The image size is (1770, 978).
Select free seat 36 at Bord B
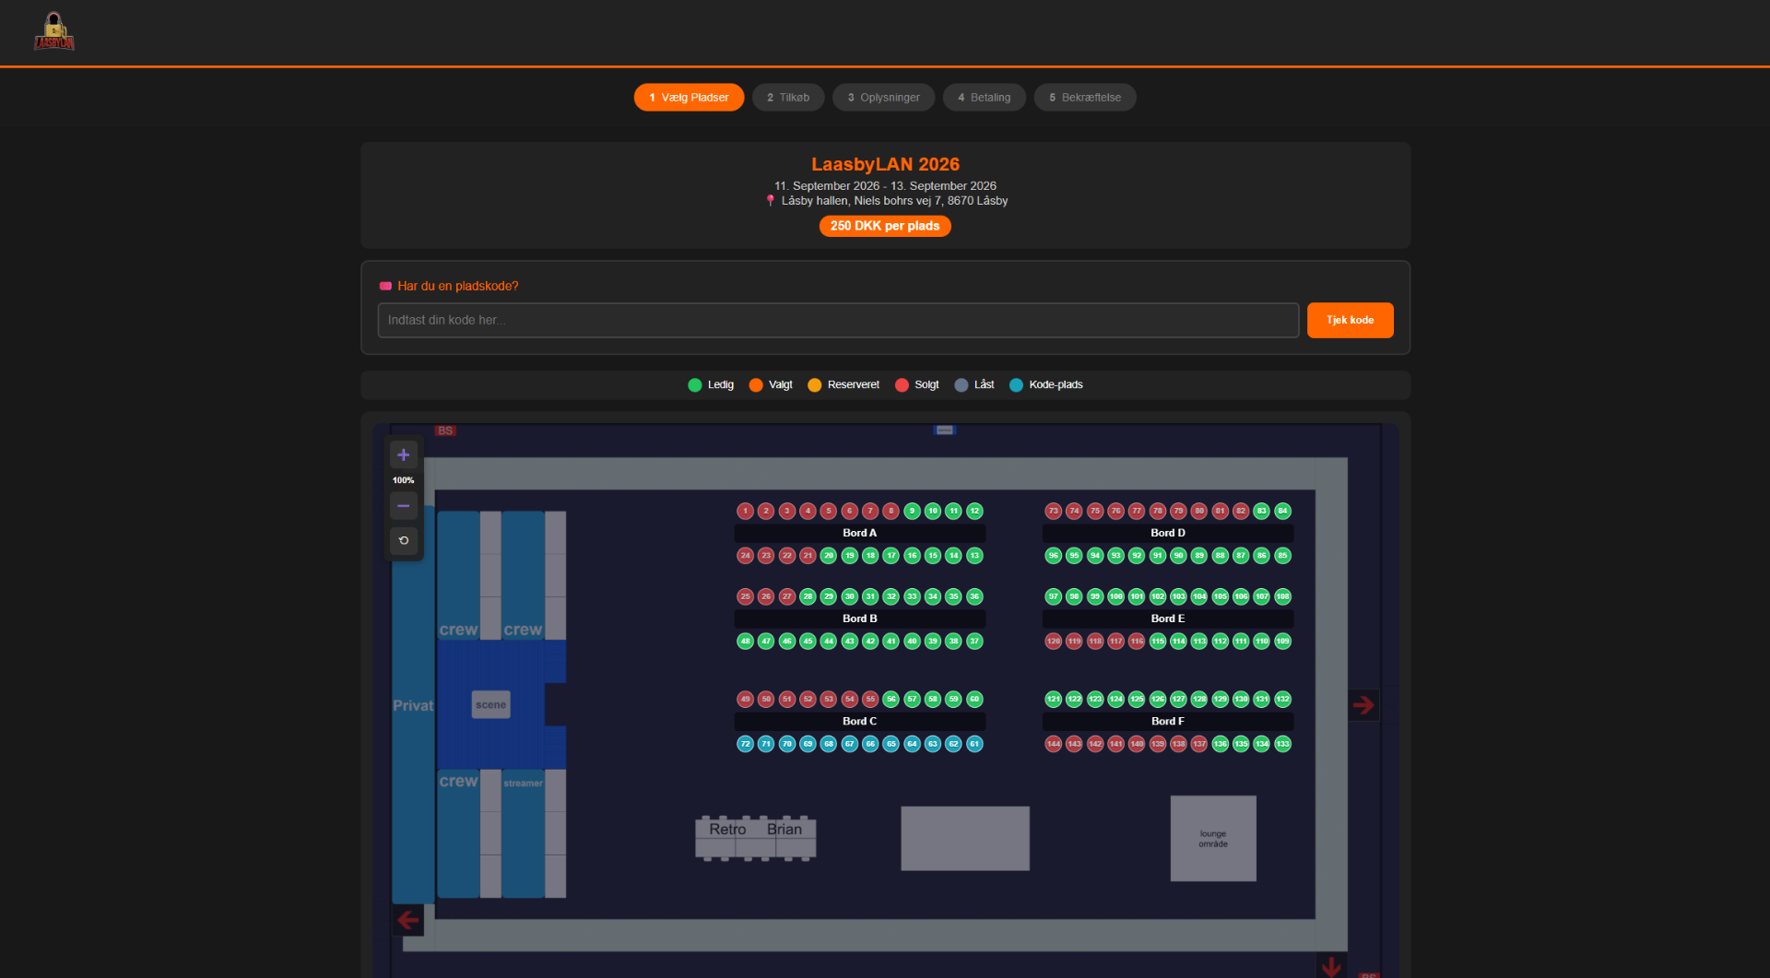pos(974,596)
